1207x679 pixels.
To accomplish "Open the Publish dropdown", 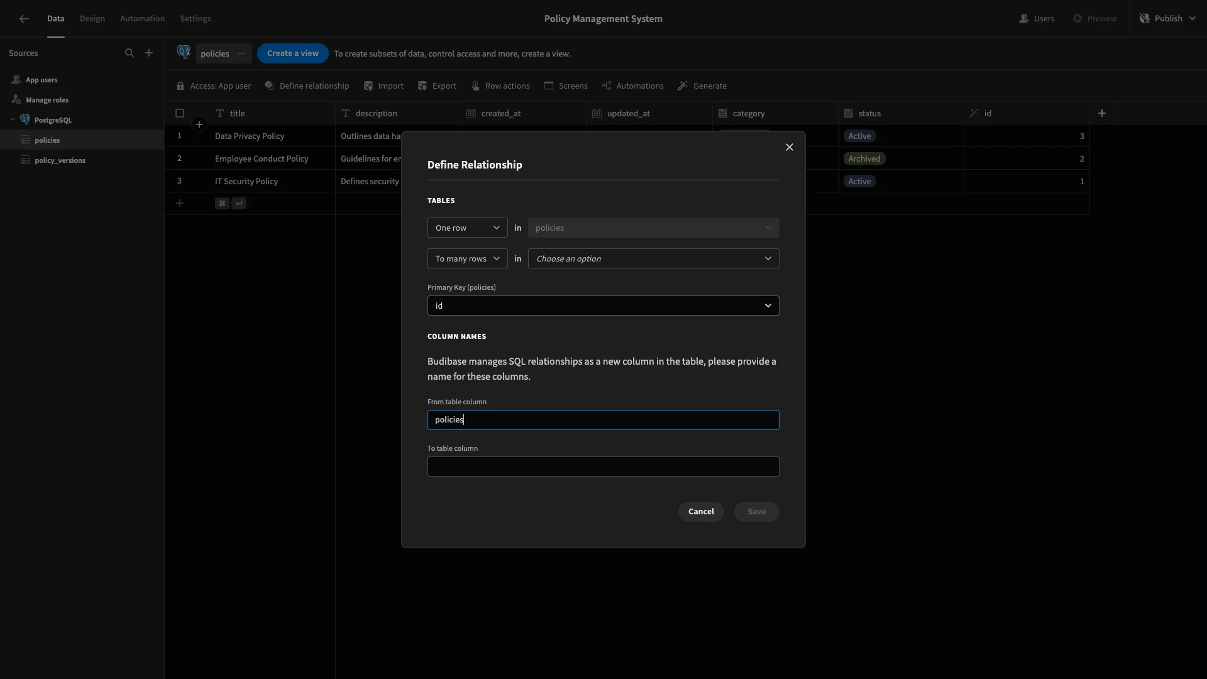I will click(x=1168, y=19).
